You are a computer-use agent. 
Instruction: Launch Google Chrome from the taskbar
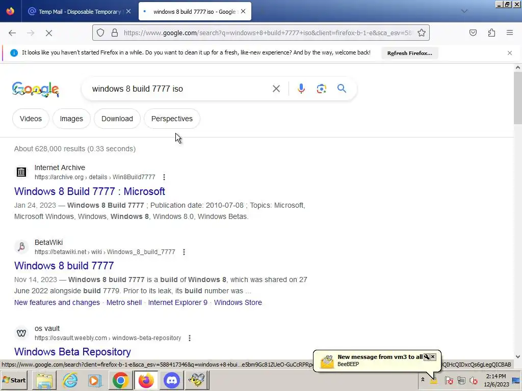click(x=120, y=380)
